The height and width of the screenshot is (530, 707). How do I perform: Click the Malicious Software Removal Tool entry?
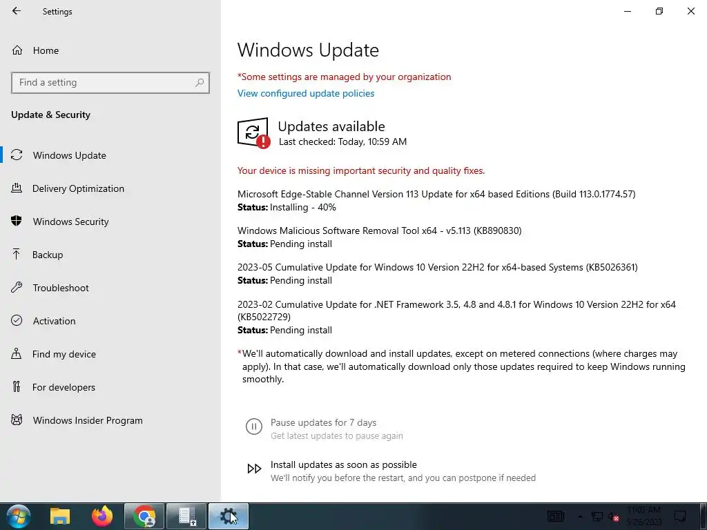(380, 230)
